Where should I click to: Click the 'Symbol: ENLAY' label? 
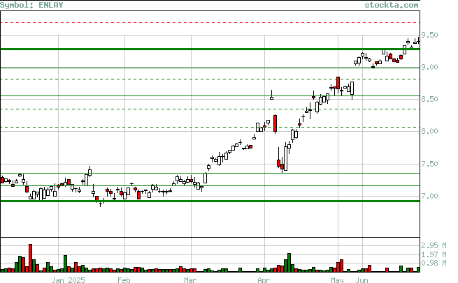(31, 5)
